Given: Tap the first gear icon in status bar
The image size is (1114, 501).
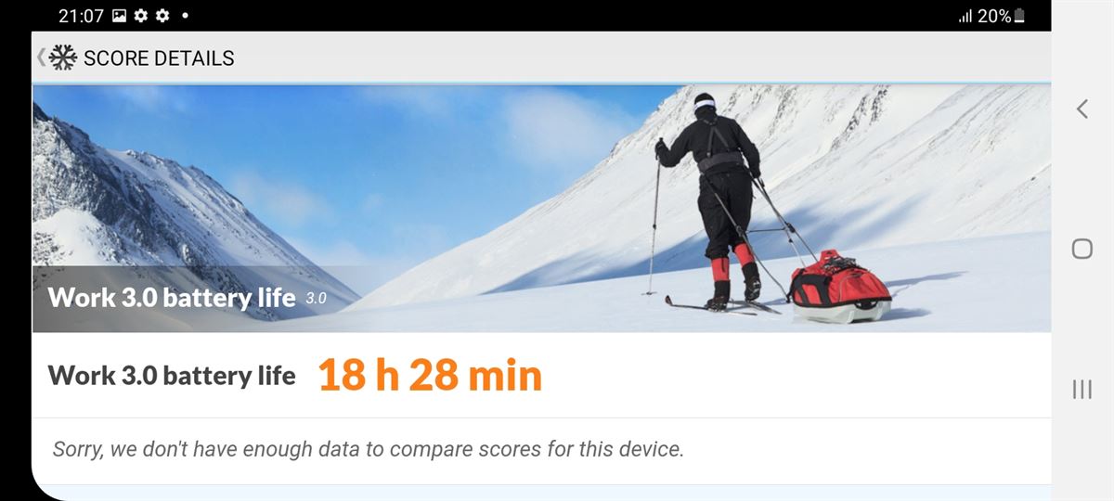Looking at the screenshot, I should tap(141, 16).
